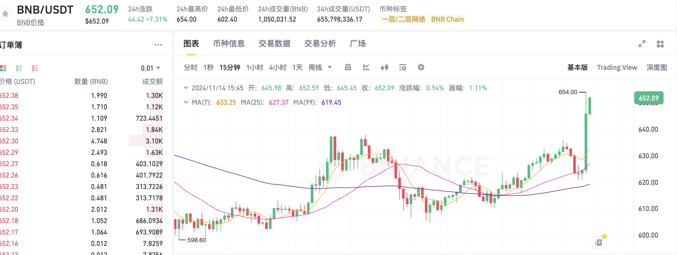677x255 pixels.
Task: Click the order detail settings icon
Action: click(402, 67)
